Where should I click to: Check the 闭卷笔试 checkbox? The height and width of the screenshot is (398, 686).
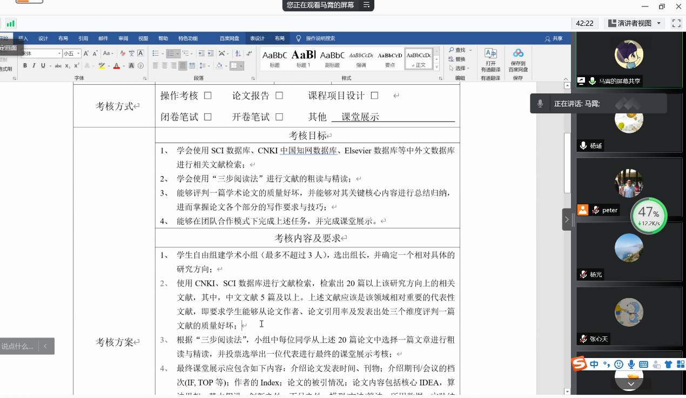(x=207, y=117)
